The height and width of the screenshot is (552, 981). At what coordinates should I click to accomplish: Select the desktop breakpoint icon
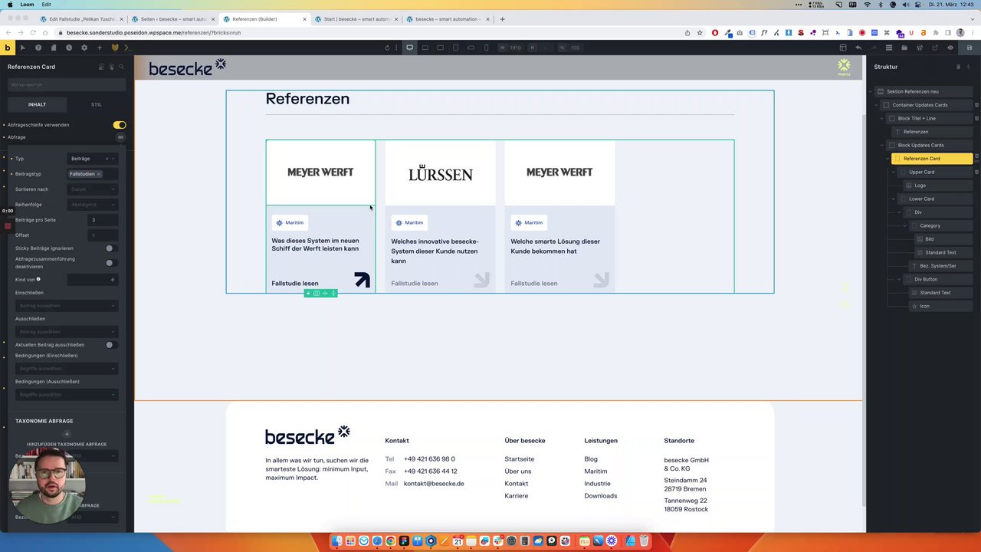409,48
